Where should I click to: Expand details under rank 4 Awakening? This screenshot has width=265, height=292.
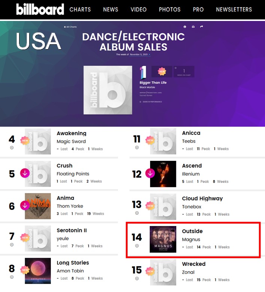pos(12,148)
